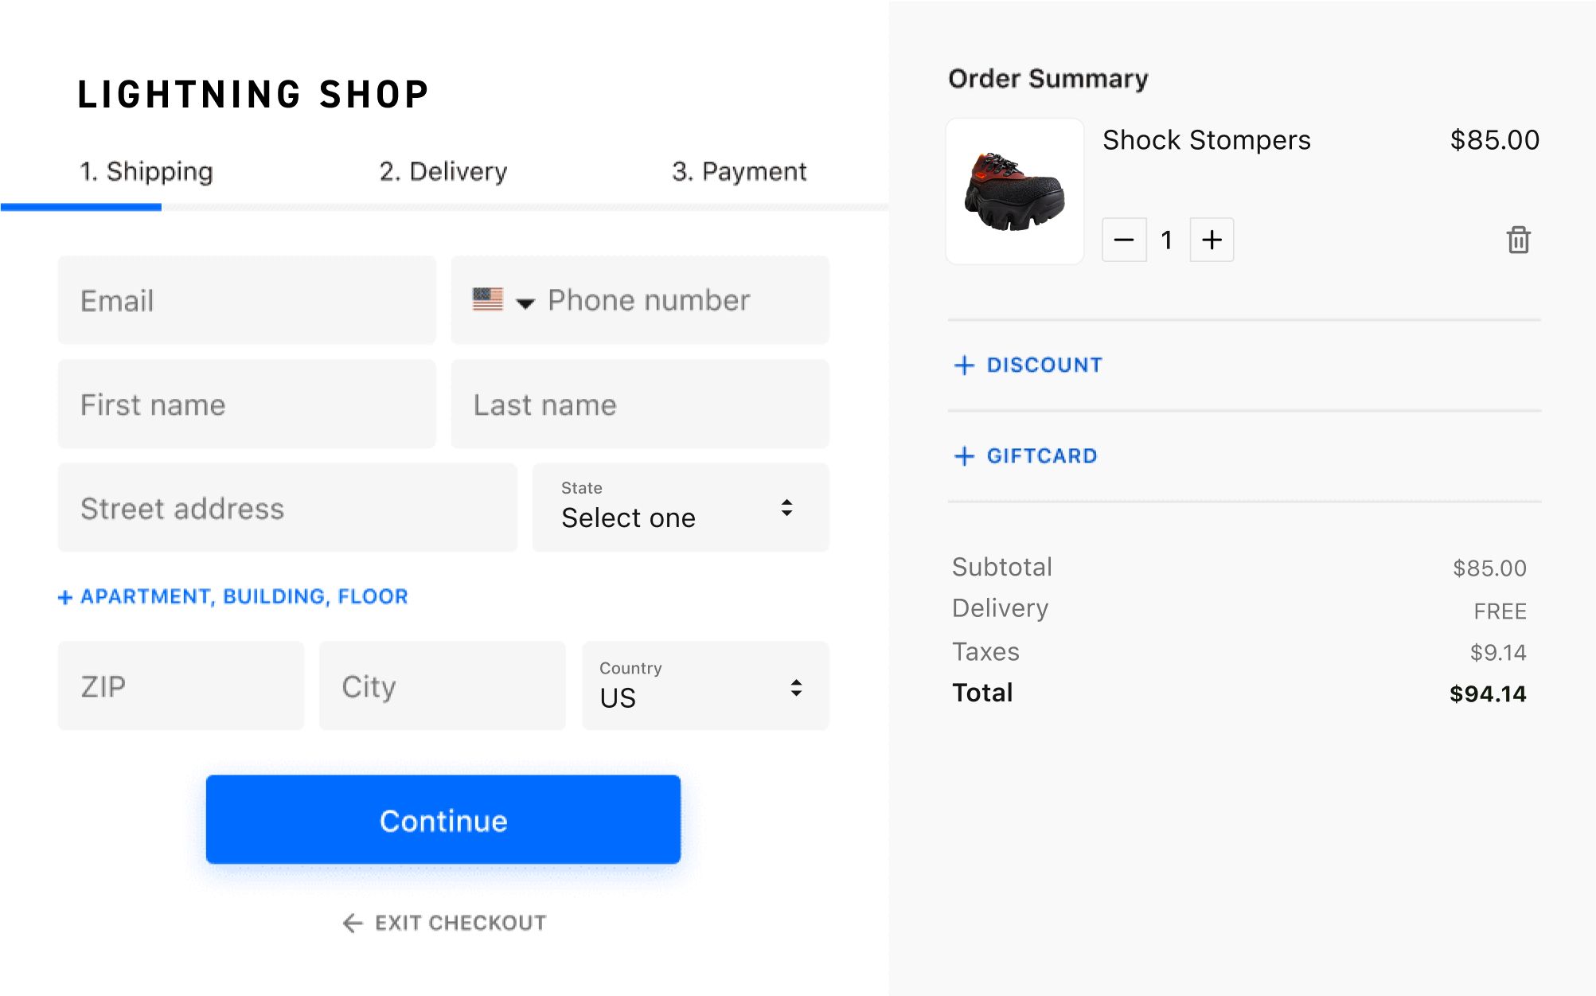
Task: Open the Country selector showing US
Action: (705, 685)
